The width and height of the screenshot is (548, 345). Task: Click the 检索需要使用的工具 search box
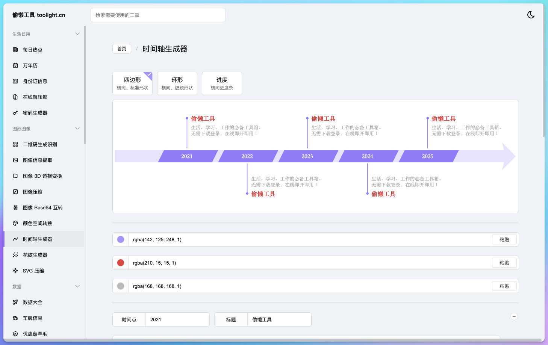[158, 15]
